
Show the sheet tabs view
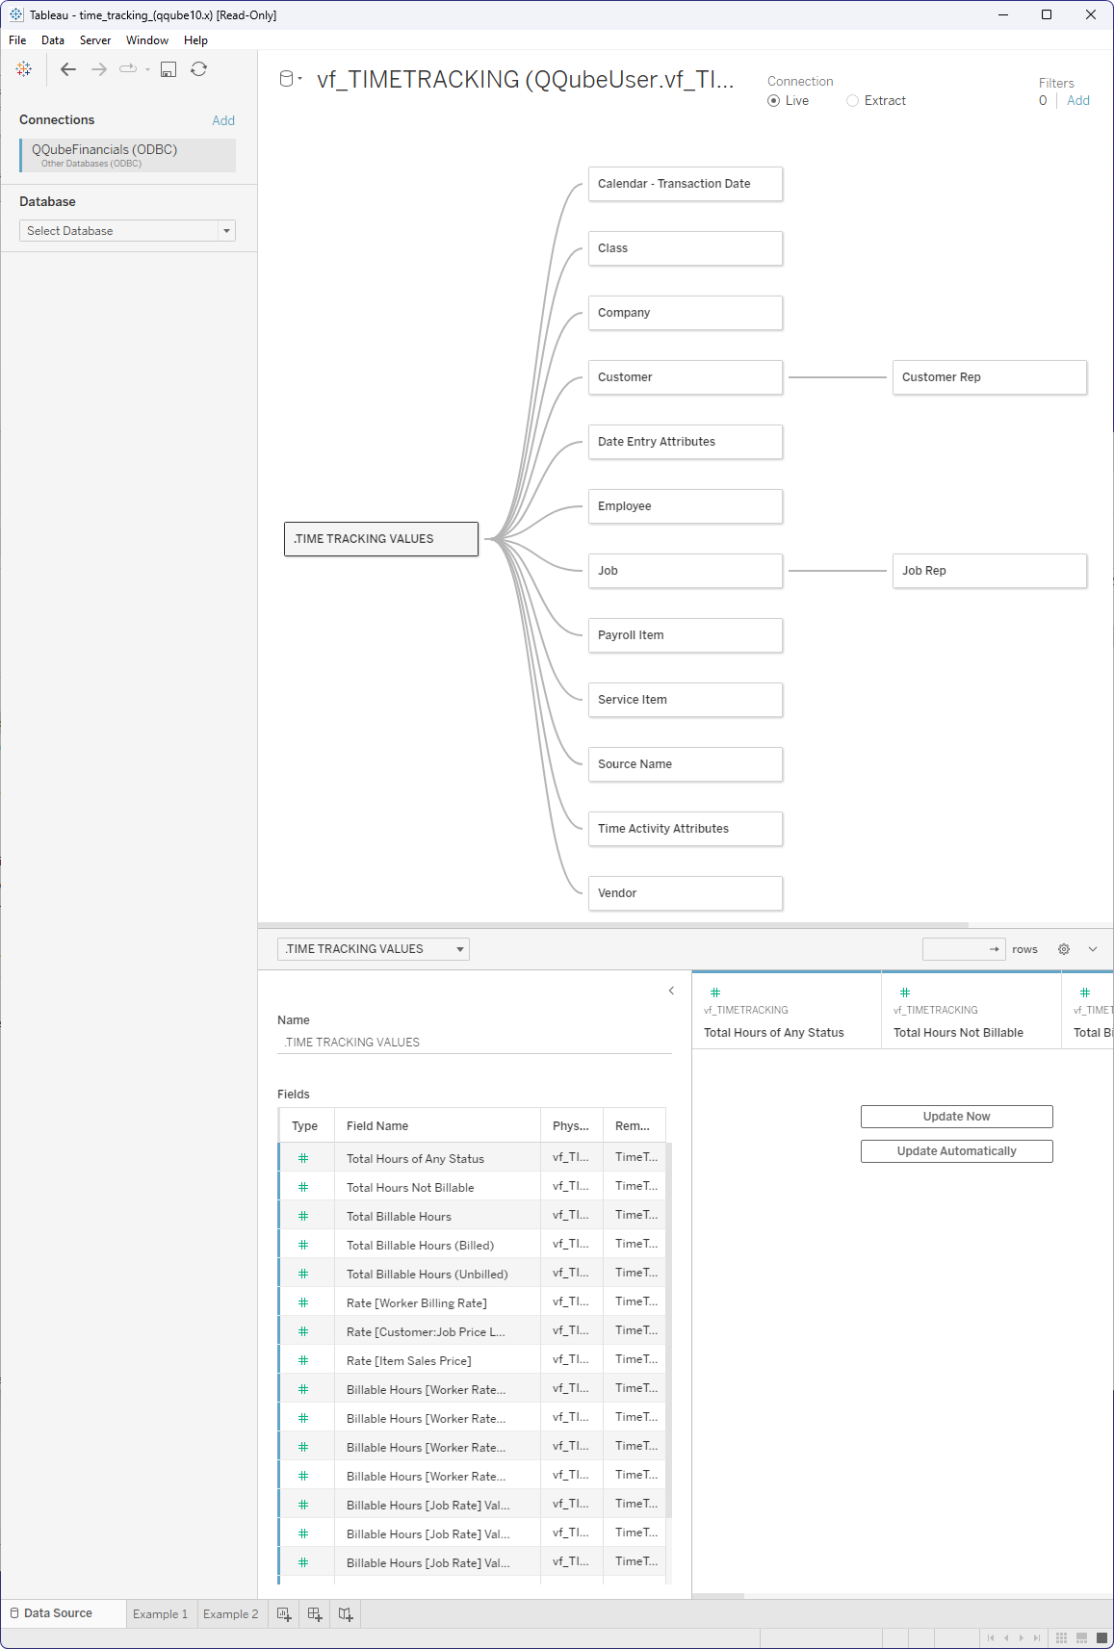click(x=1102, y=1637)
